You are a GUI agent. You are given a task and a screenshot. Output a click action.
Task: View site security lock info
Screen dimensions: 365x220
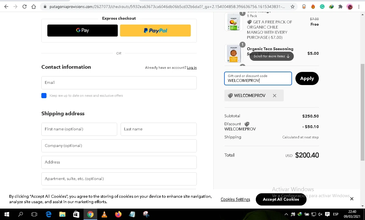click(x=45, y=7)
